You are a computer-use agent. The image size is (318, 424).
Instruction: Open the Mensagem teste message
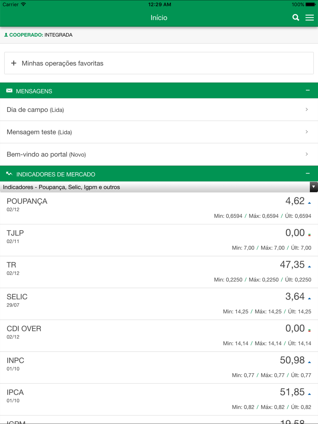(159, 132)
